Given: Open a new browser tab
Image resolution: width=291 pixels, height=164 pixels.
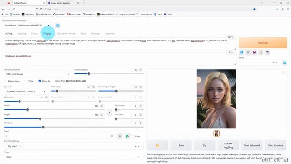Looking at the screenshot, I should [84, 3].
